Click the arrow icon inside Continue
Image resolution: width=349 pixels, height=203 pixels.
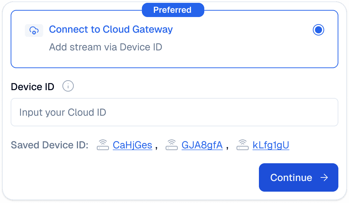coord(324,177)
